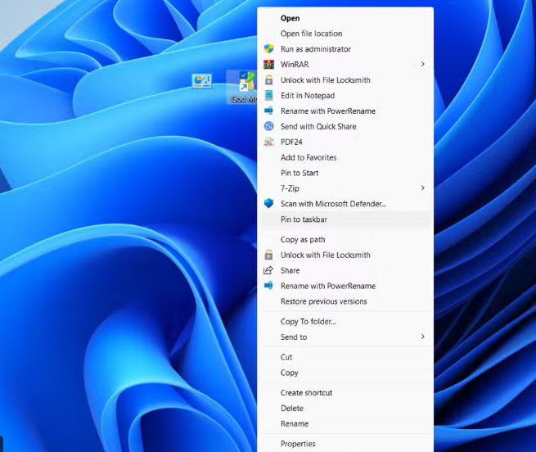Select Open file location
This screenshot has width=536, height=452.
(311, 34)
